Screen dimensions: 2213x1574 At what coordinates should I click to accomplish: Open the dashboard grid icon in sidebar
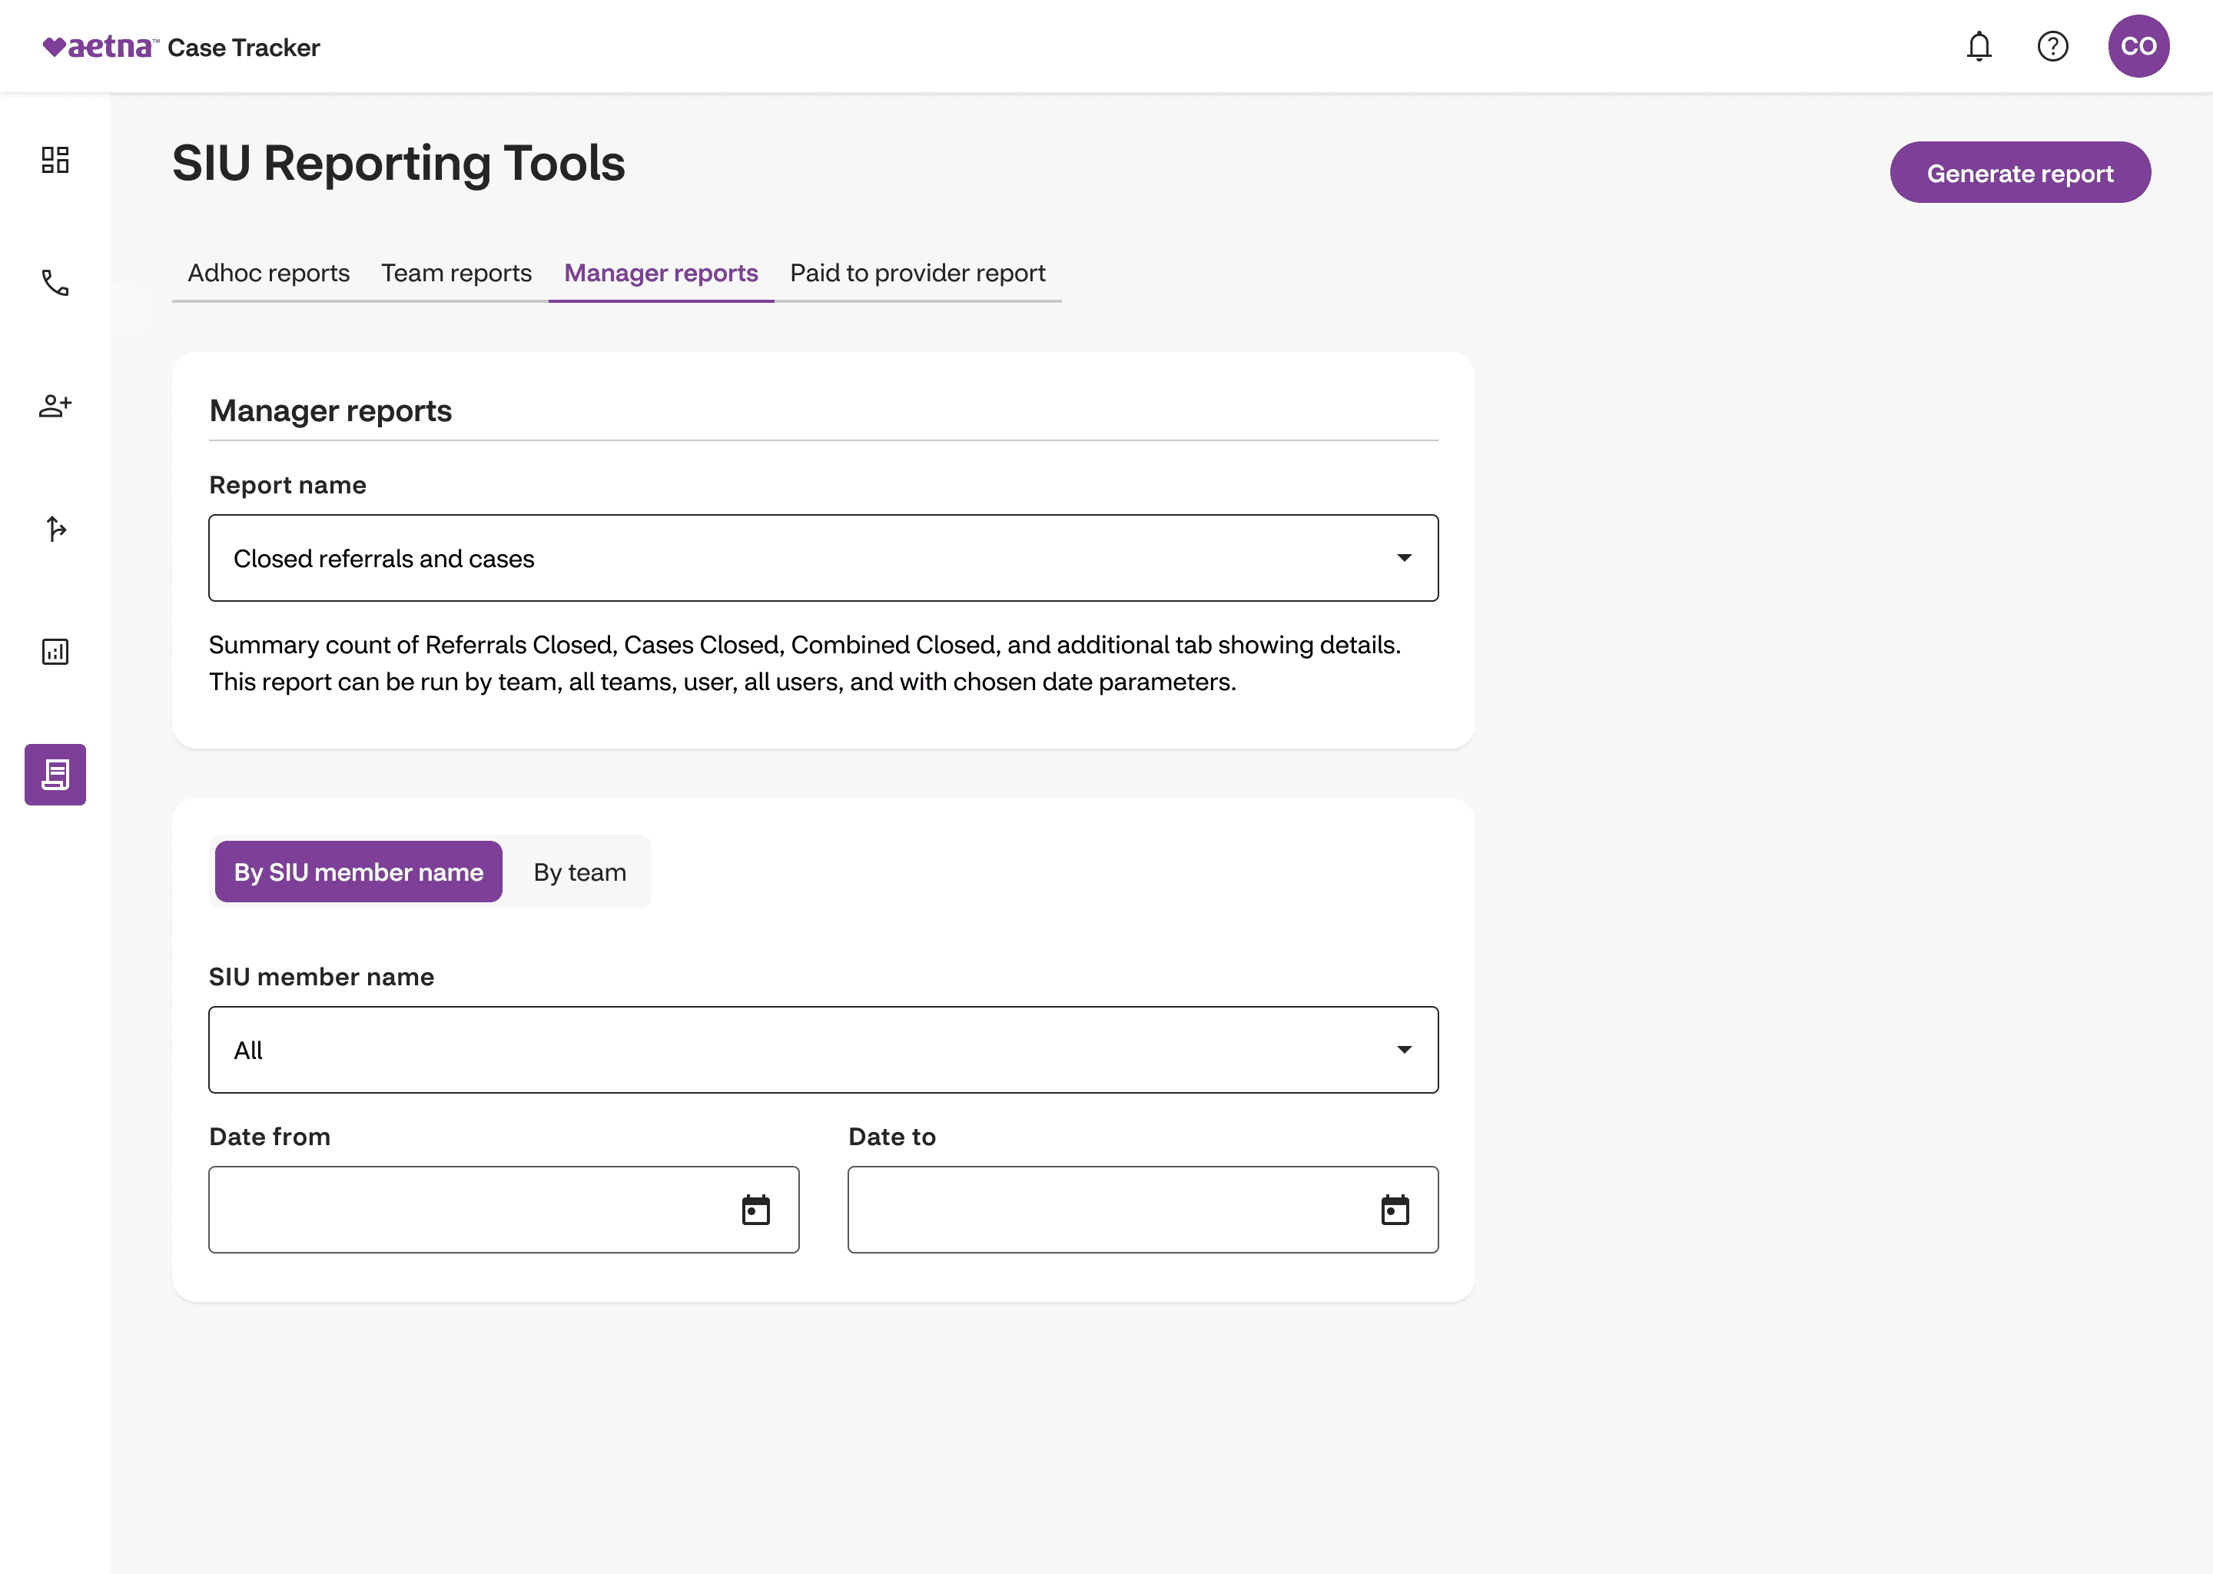[55, 160]
